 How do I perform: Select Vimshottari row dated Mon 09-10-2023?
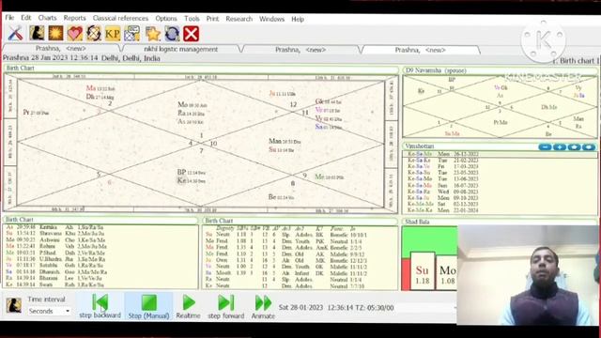tap(500, 198)
